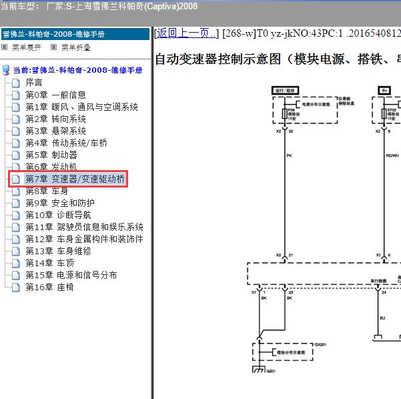
Task: Select chapter 第5章 制动器
Action: [51, 155]
